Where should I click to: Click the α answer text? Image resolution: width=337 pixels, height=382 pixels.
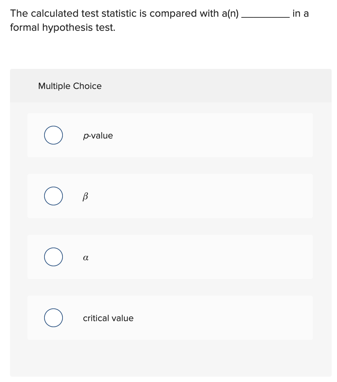click(85, 257)
